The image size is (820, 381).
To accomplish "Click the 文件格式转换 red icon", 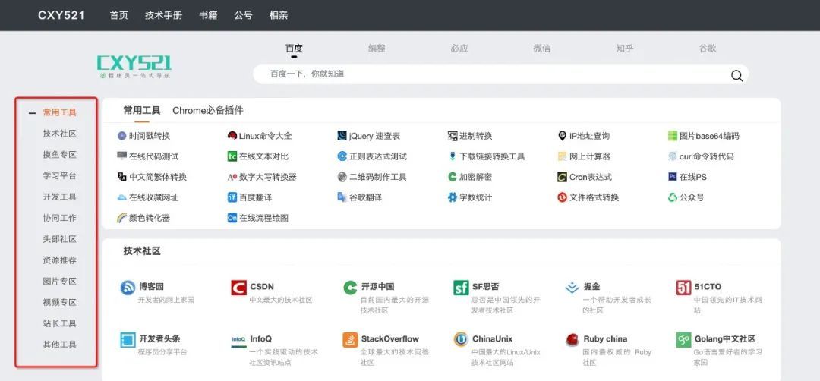I will (x=562, y=197).
